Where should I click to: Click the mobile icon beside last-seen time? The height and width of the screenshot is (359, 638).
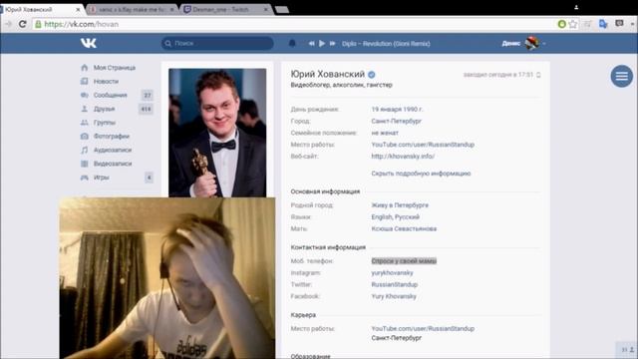[x=538, y=75]
